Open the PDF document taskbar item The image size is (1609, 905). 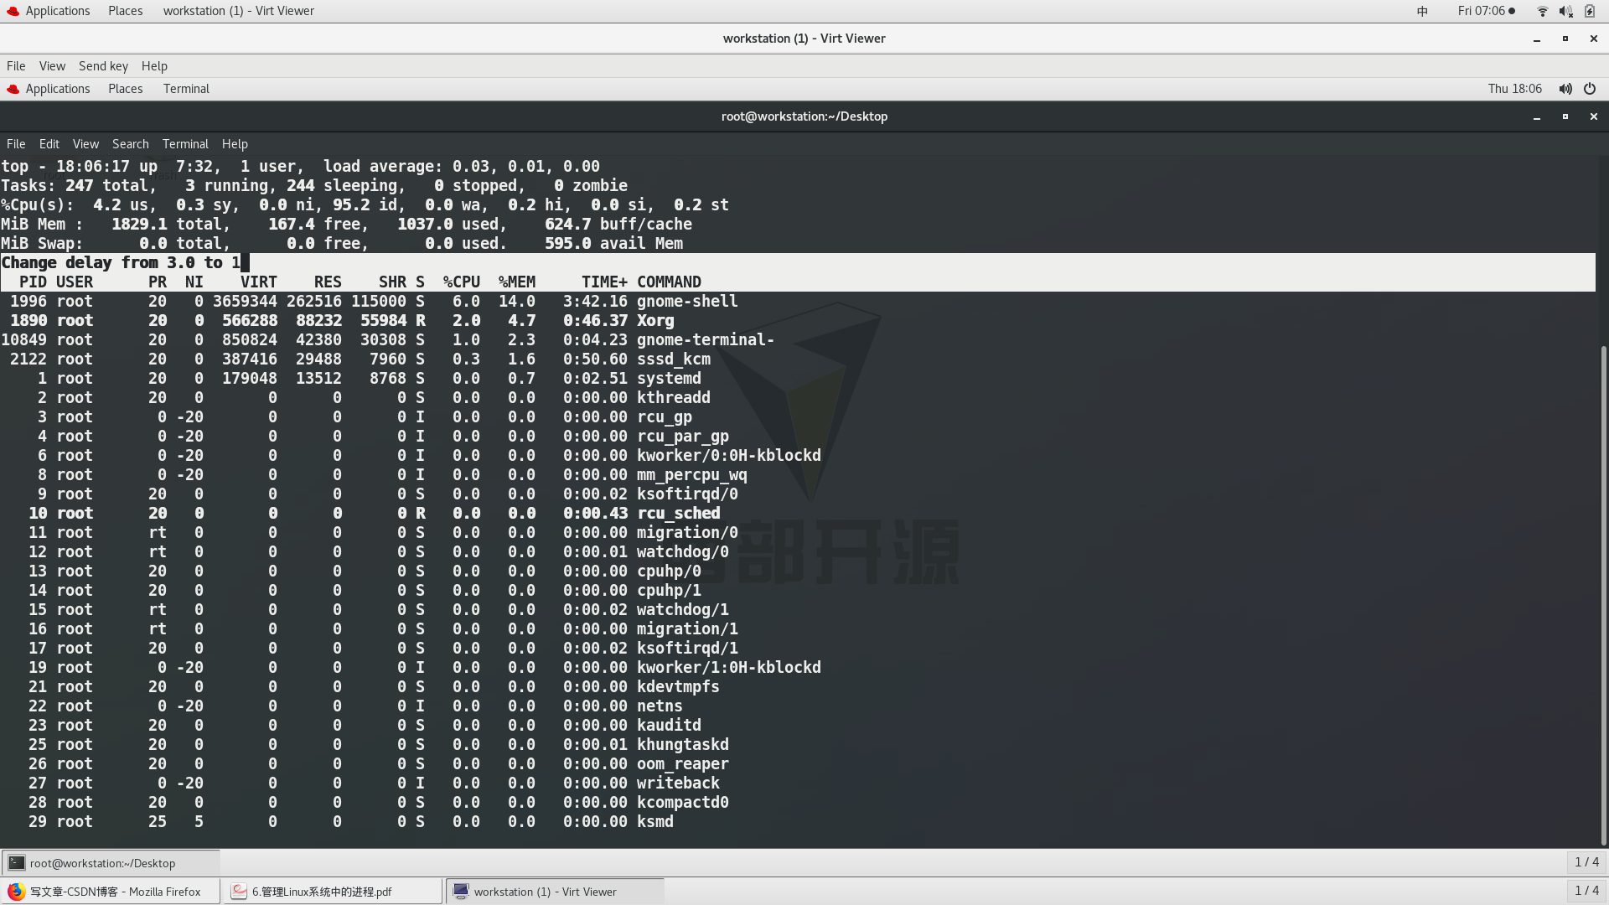[x=333, y=892]
